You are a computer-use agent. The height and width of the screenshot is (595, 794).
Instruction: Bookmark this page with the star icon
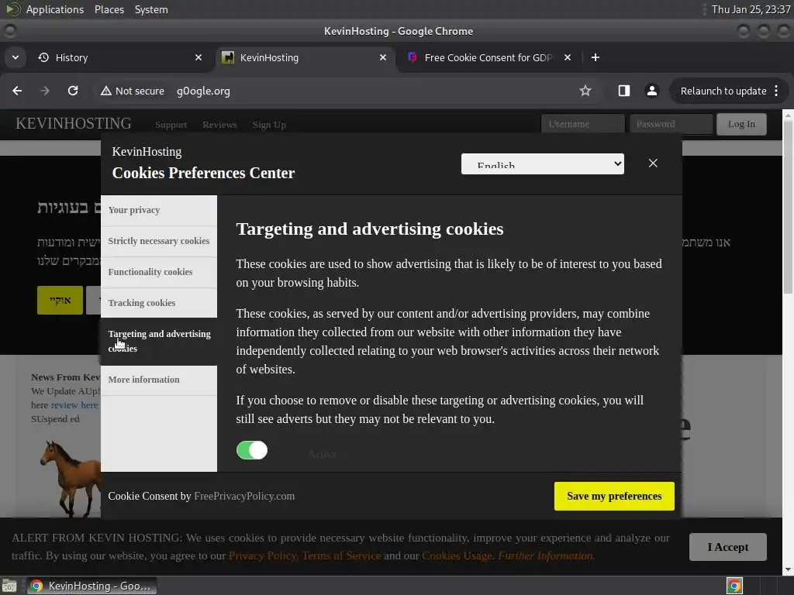point(585,91)
